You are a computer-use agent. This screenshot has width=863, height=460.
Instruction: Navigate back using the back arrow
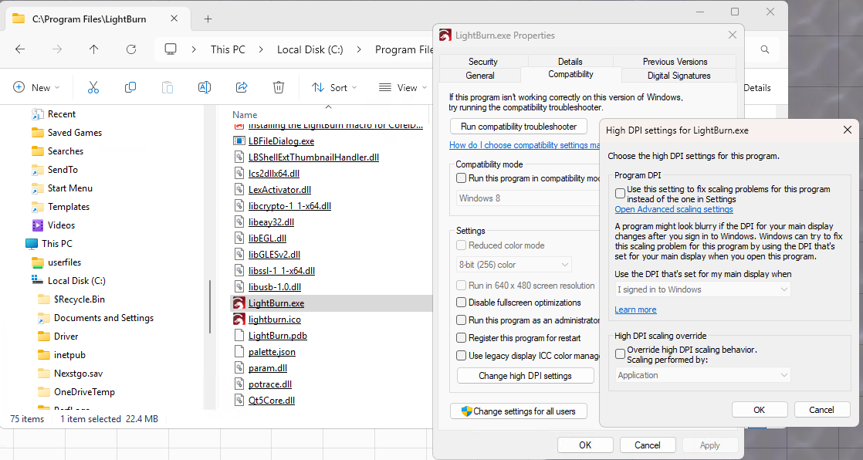pos(19,49)
